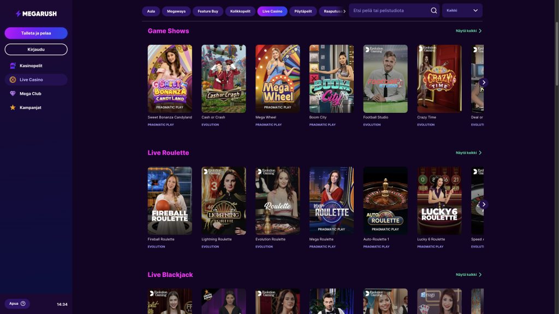Click the Kirjaudu button
This screenshot has width=559, height=314.
pos(36,50)
